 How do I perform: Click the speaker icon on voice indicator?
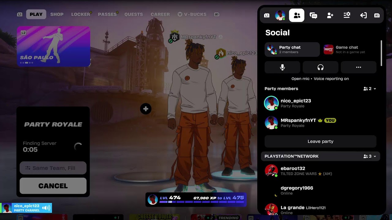[46, 208]
